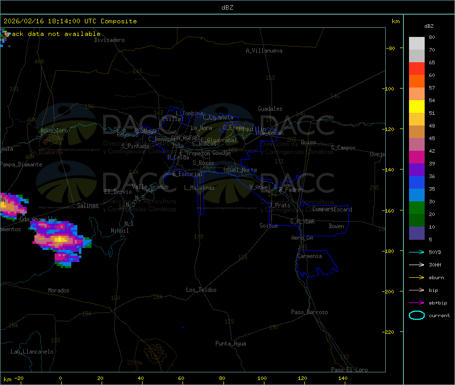Click the R_Padre map label
This screenshot has width=455, height=385.
tap(290, 190)
